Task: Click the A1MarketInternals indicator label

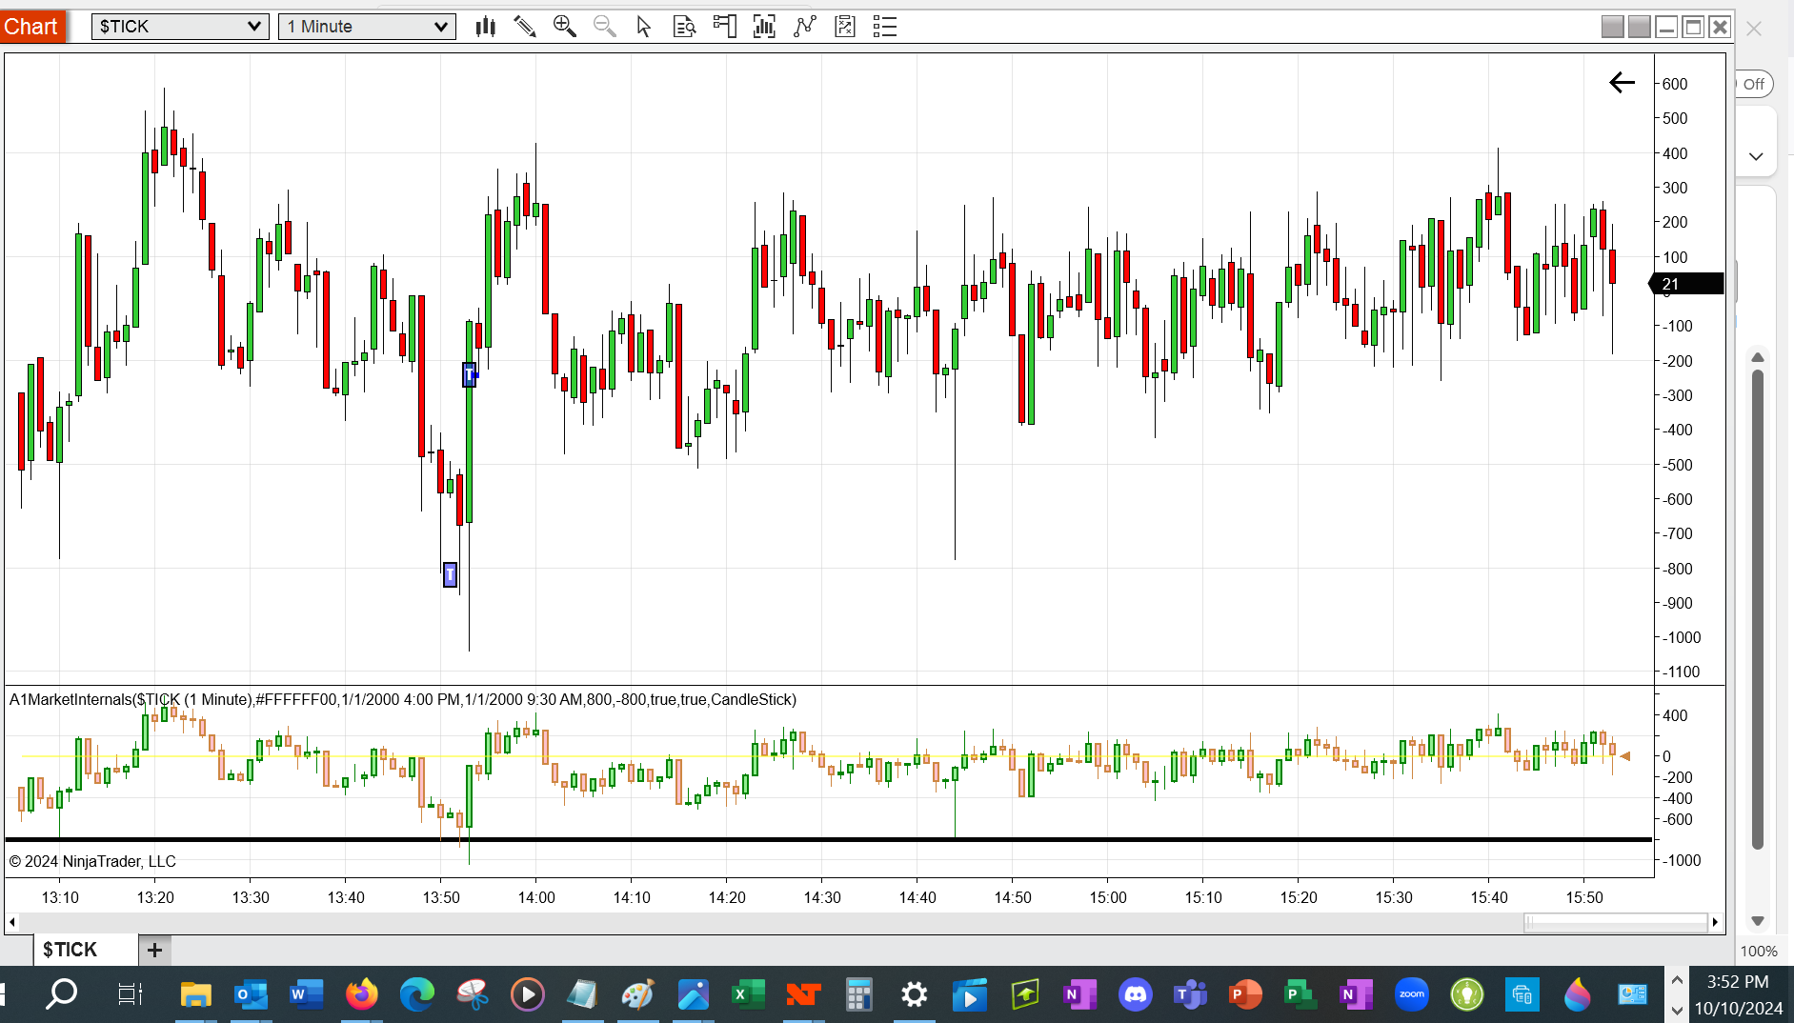Action: [402, 699]
